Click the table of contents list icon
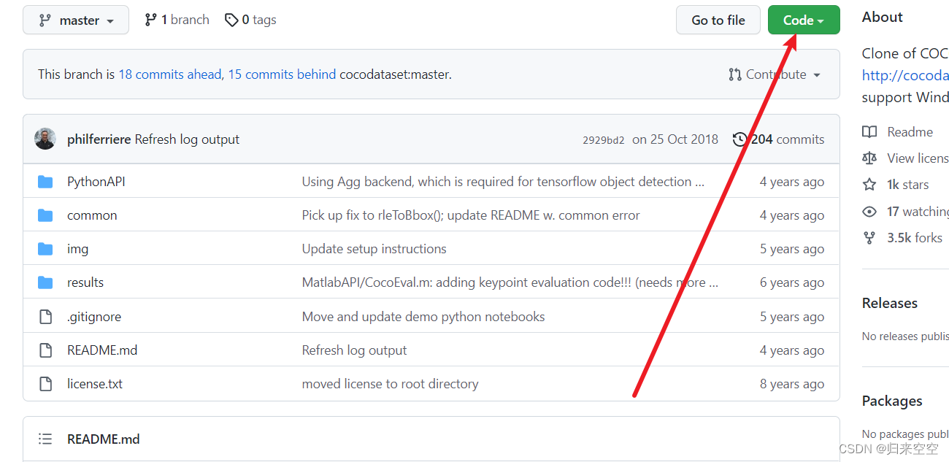This screenshot has height=462, width=949. coord(45,439)
